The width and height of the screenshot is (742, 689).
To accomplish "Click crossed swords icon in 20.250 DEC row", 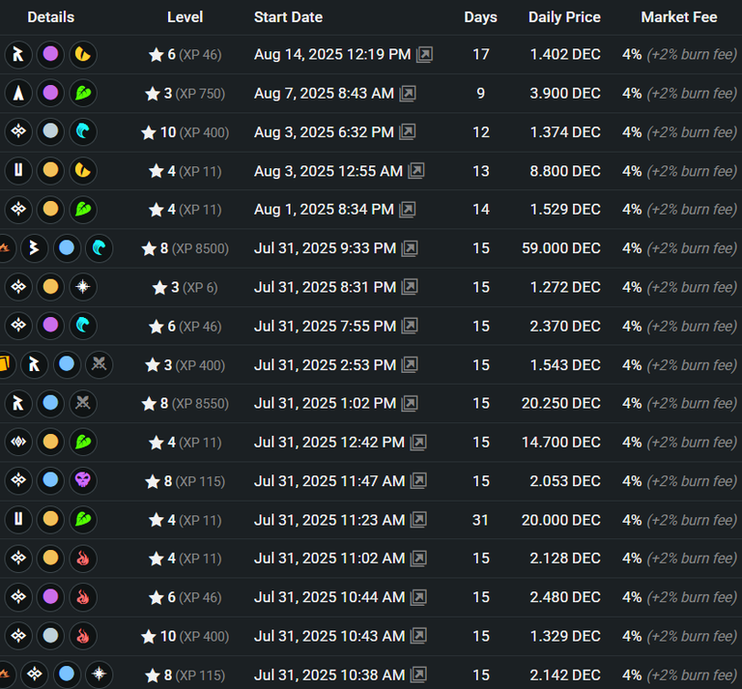I will coord(83,403).
